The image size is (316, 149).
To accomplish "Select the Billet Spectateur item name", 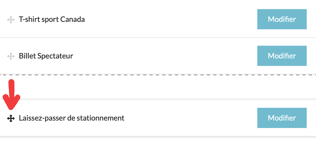I will tap(46, 56).
